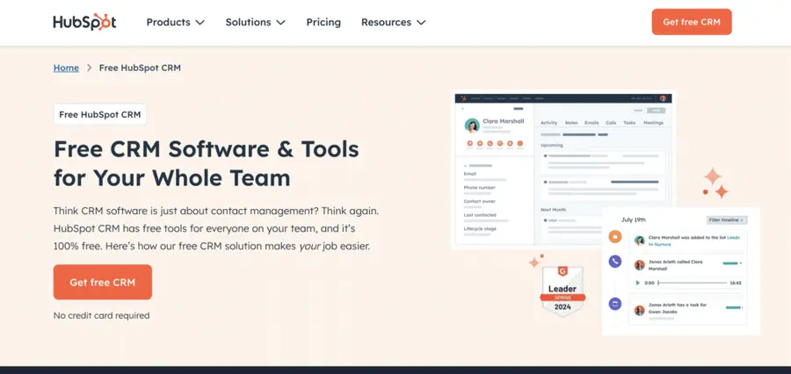The height and width of the screenshot is (374, 791).
Task: Click Jonas Arieth's avatar in task entry
Action: [x=640, y=310]
